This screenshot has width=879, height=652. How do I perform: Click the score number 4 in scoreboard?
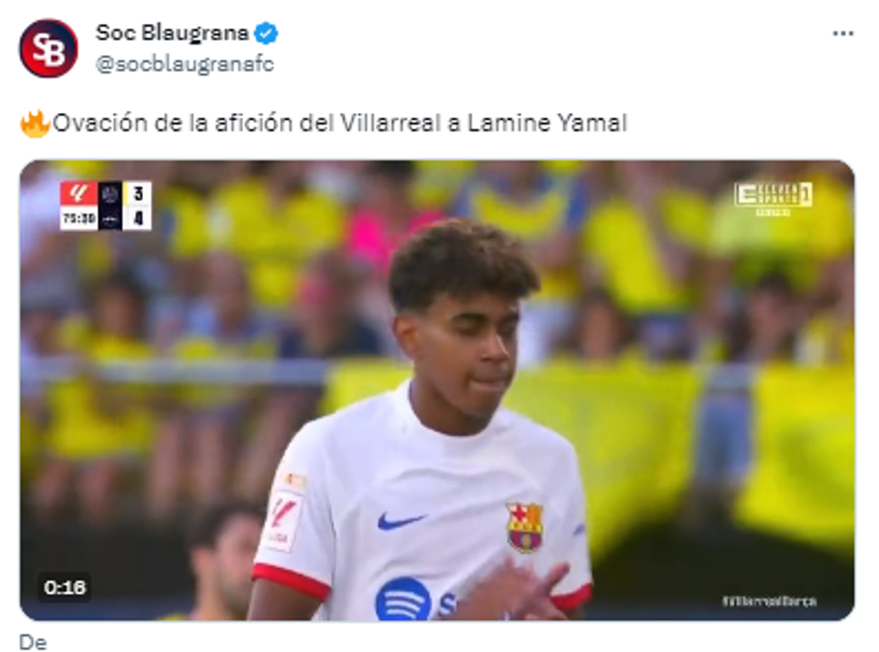coord(138,218)
